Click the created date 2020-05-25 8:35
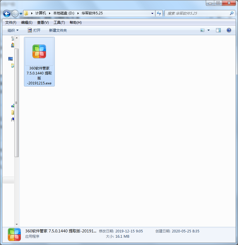This screenshot has height=245, width=238. pyautogui.click(x=185, y=231)
